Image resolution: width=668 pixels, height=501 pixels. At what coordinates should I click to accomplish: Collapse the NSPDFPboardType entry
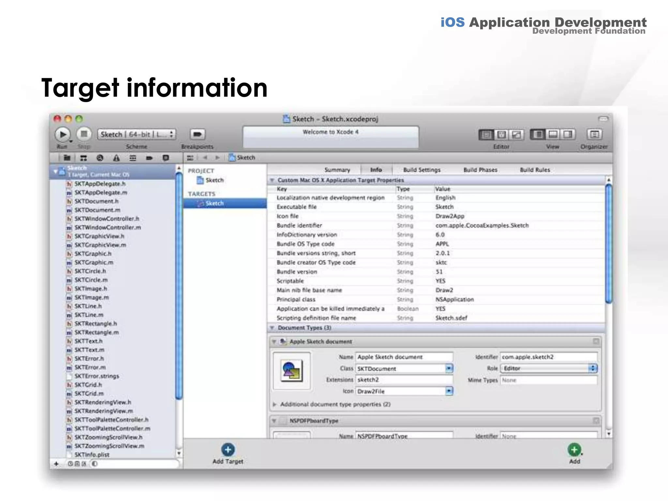(274, 421)
